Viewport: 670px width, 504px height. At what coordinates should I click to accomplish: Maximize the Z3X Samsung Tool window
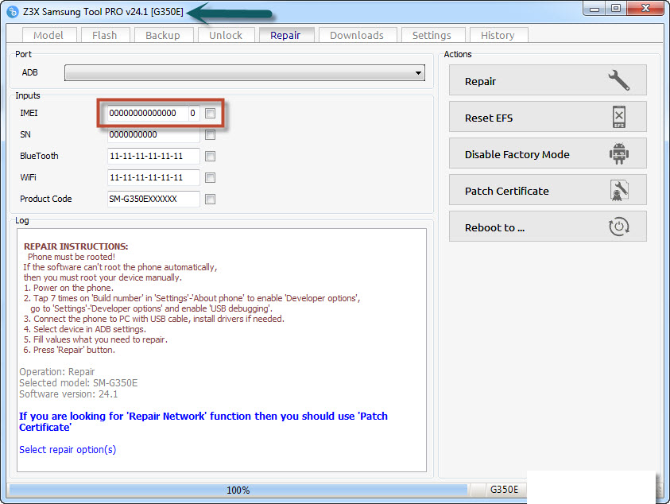click(616, 9)
